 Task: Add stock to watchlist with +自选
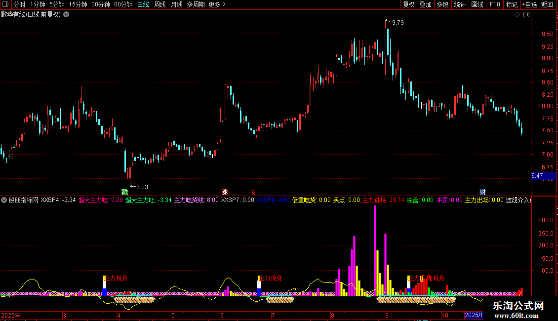tap(529, 4)
